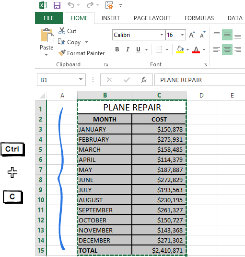This screenshot has height=257, width=245.
Task: Click the $275,931 cell
Action: [x=159, y=139]
